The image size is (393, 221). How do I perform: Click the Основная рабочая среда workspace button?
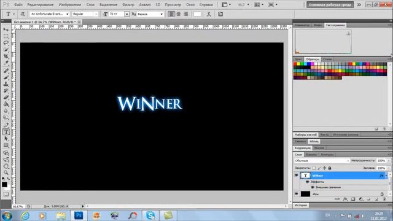(330, 4)
